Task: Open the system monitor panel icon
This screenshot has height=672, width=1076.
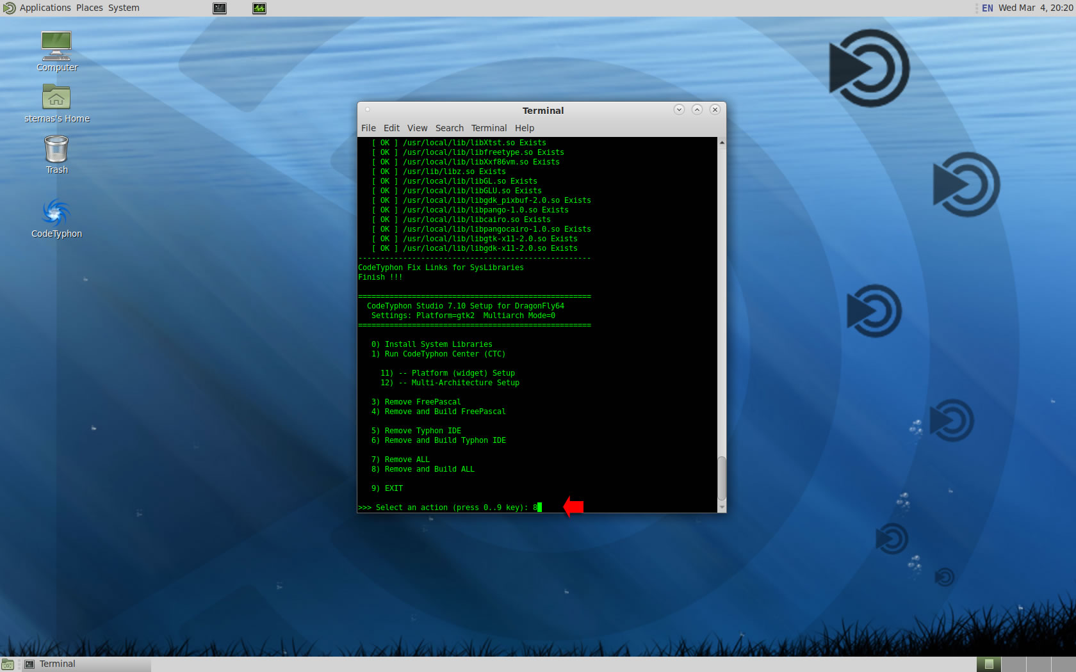Action: 259,8
